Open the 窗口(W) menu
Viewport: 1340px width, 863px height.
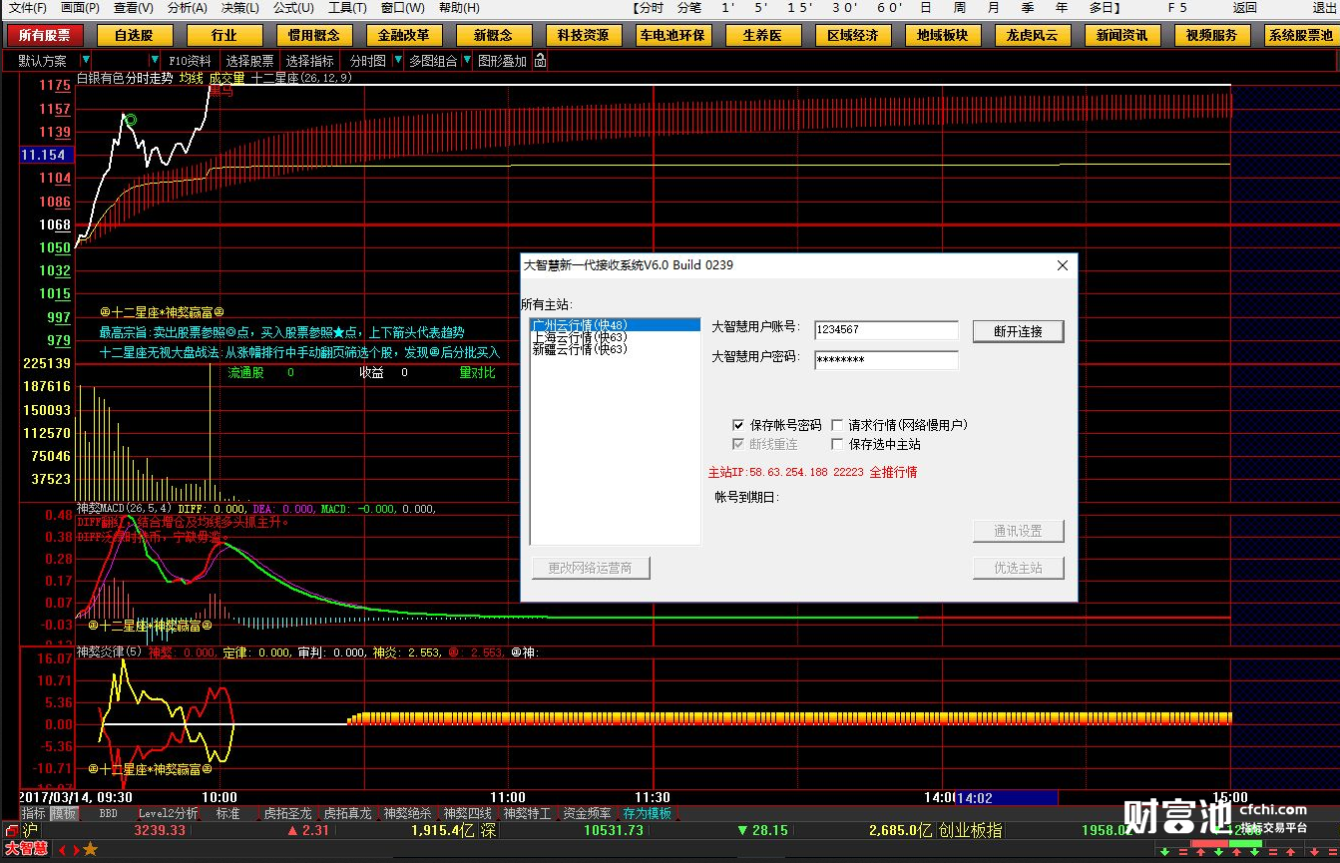click(x=401, y=8)
